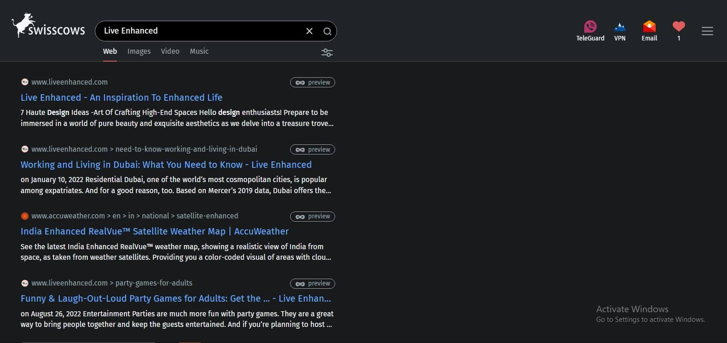Click favicon beside the Dubai result URL
This screenshot has height=343, width=727.
coord(25,149)
